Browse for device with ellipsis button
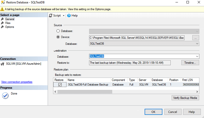 point(196,38)
